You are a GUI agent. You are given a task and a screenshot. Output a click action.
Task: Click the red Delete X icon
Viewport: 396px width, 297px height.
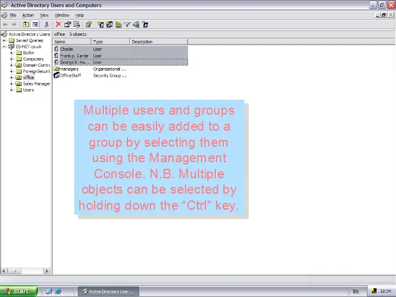59,24
